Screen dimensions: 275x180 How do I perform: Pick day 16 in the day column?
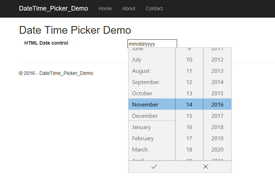(x=189, y=127)
